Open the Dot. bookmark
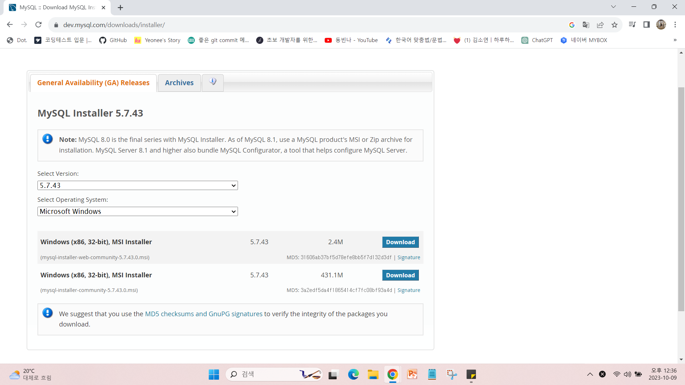Screen dimensions: 685x385 (x=17, y=40)
